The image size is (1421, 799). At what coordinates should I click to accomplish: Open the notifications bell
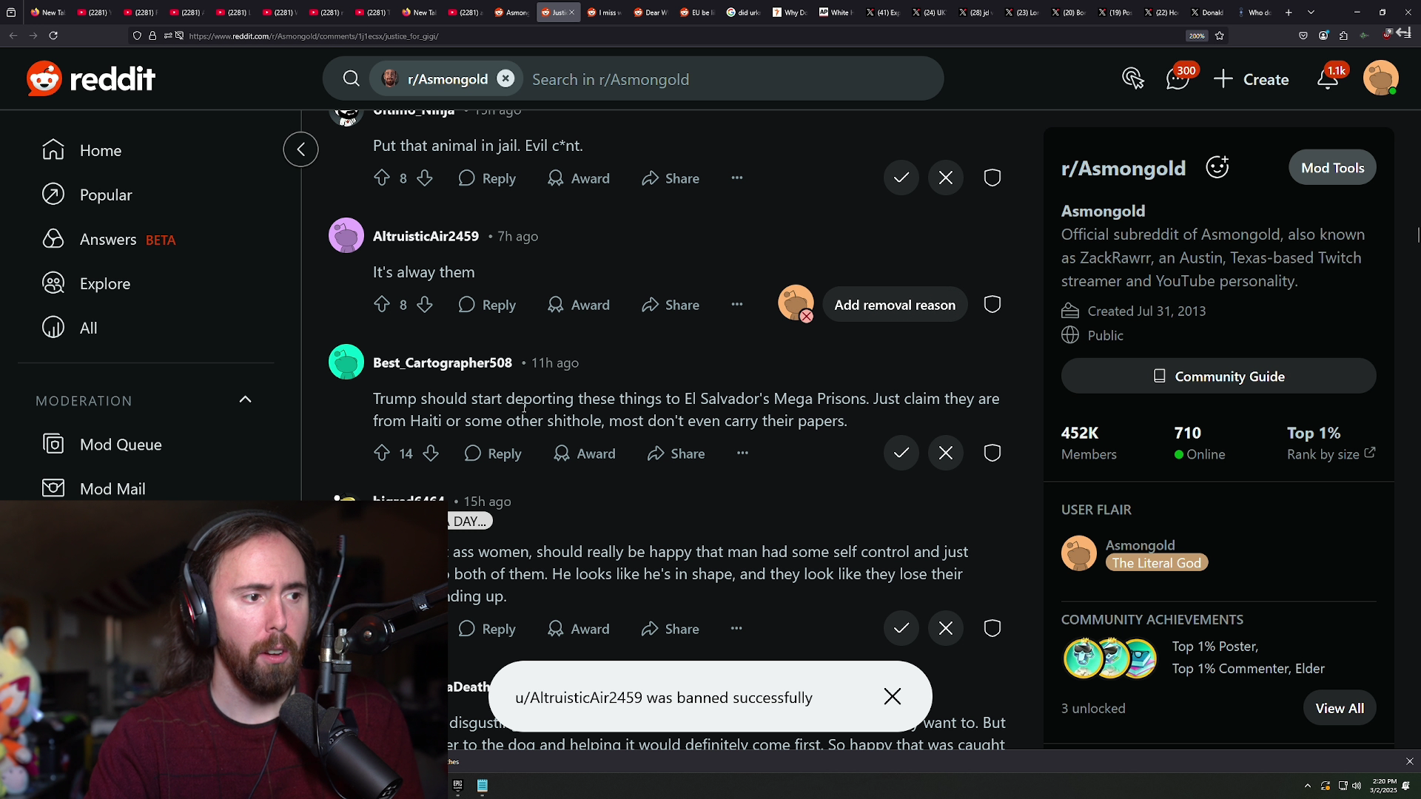(x=1328, y=78)
